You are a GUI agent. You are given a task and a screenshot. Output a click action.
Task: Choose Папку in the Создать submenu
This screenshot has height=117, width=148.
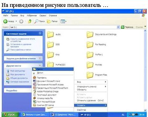tap(53, 69)
